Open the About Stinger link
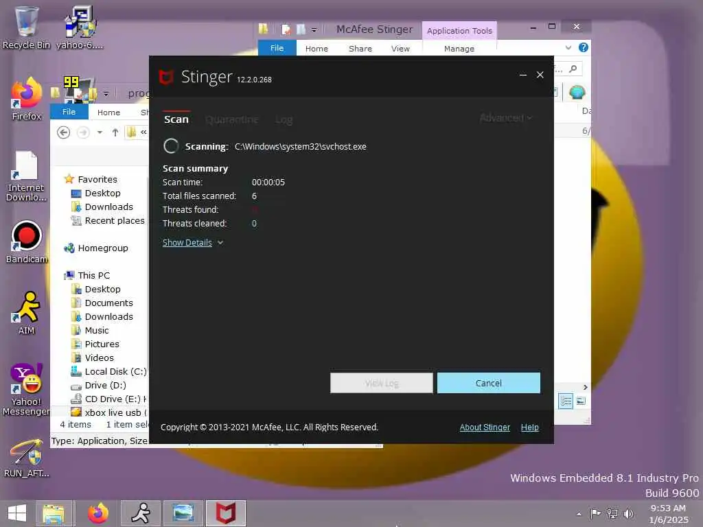 [485, 427]
